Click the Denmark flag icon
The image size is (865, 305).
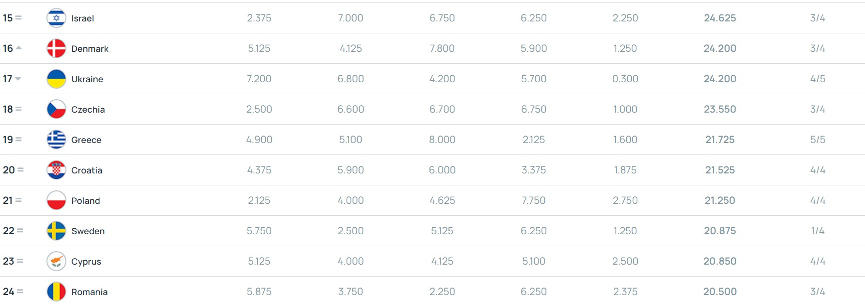point(56,48)
